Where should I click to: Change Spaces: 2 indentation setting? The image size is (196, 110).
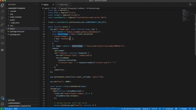point(146,109)
